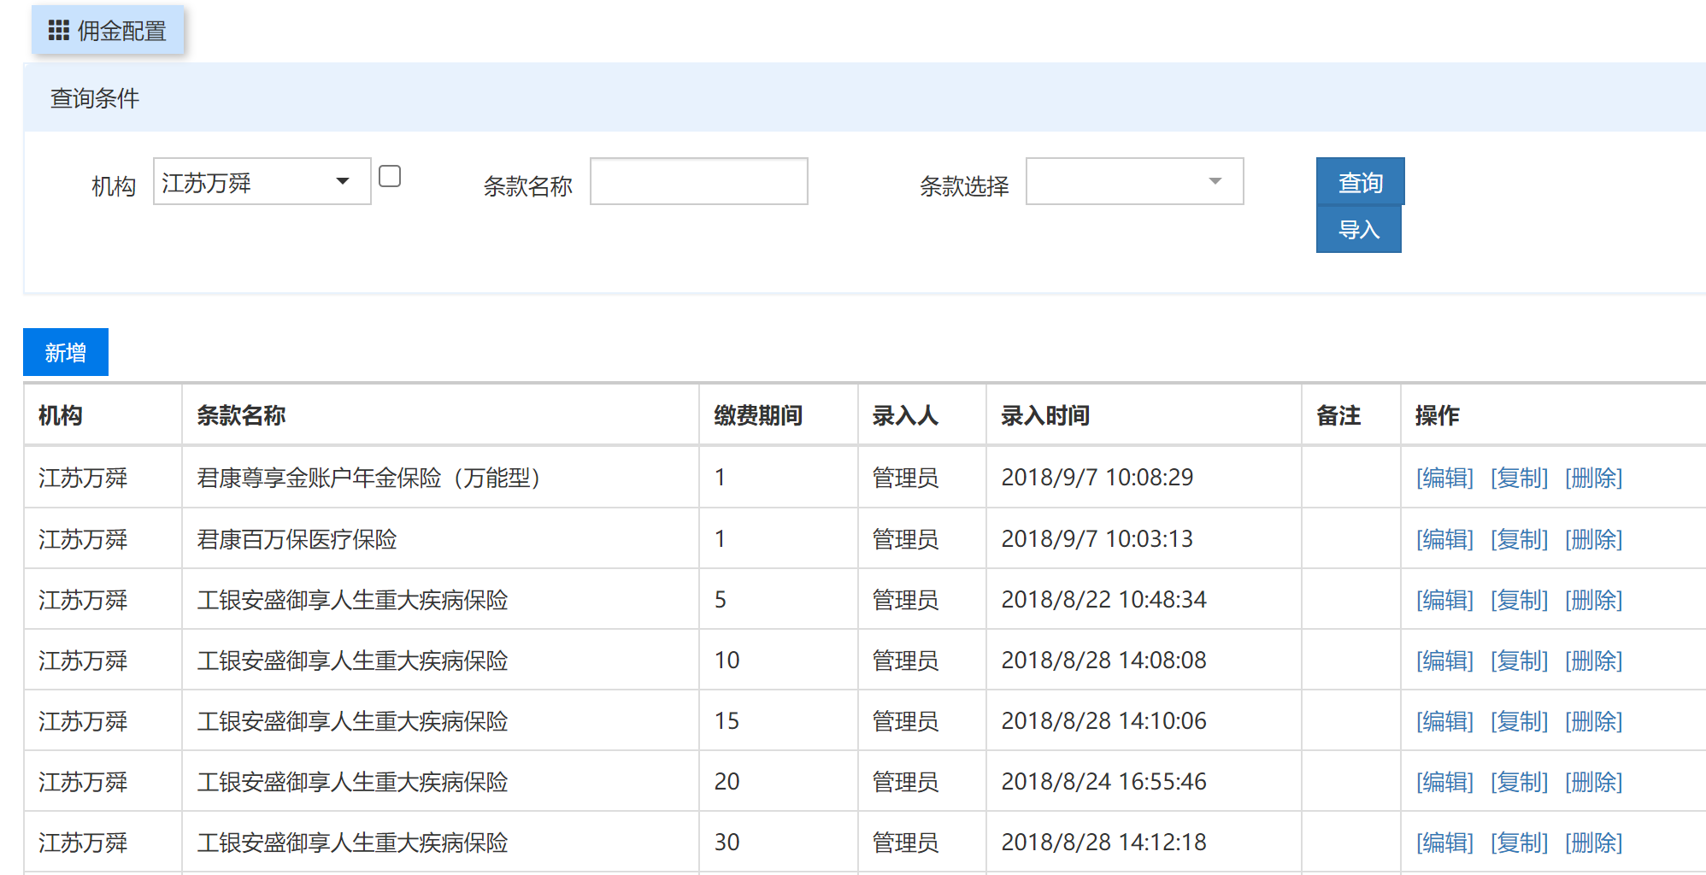This screenshot has width=1706, height=875.
Task: Copy the 君康百万保医疗保险 row
Action: click(x=1519, y=539)
